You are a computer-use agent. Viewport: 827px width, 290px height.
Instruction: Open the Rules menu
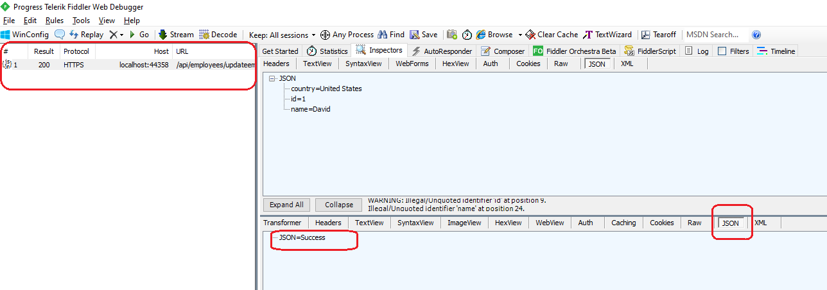[55, 21]
